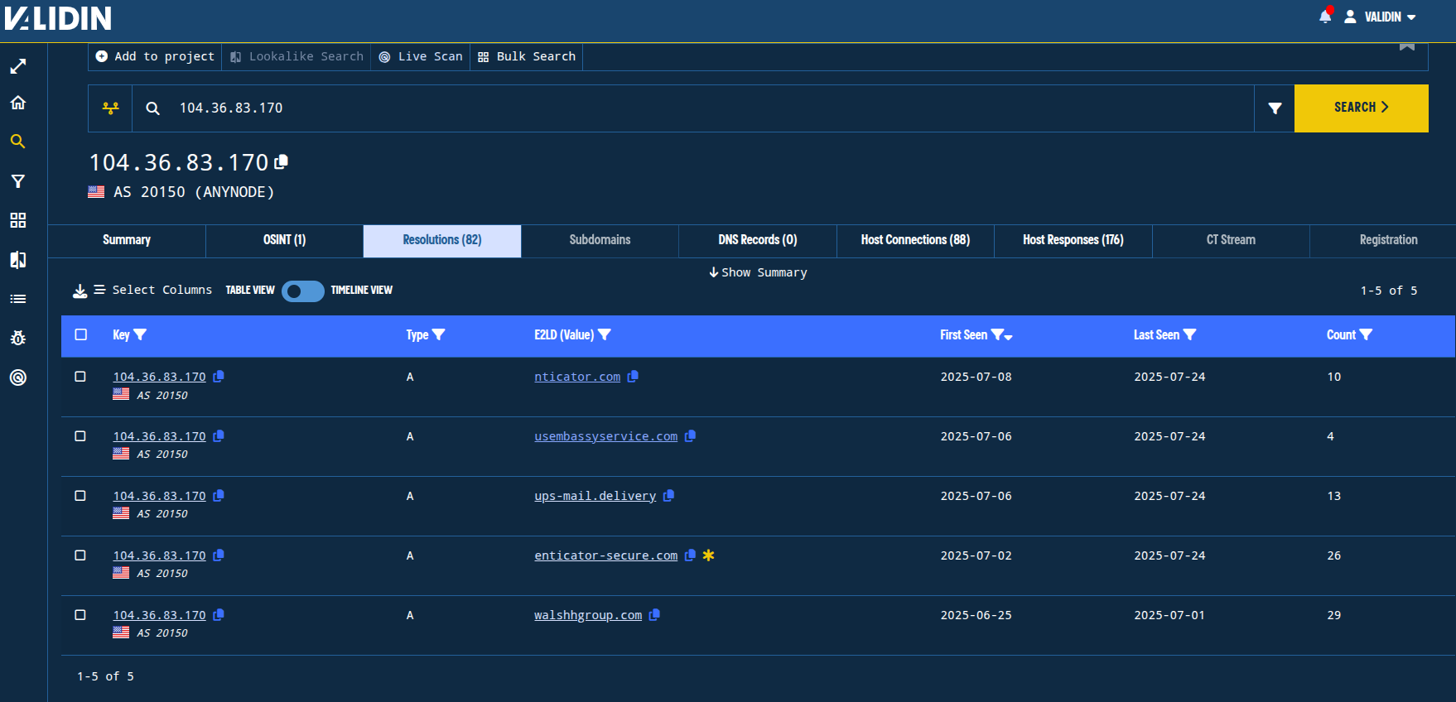Copy the IP heading 104.36.83.170
Image resolution: width=1456 pixels, height=702 pixels.
click(282, 161)
